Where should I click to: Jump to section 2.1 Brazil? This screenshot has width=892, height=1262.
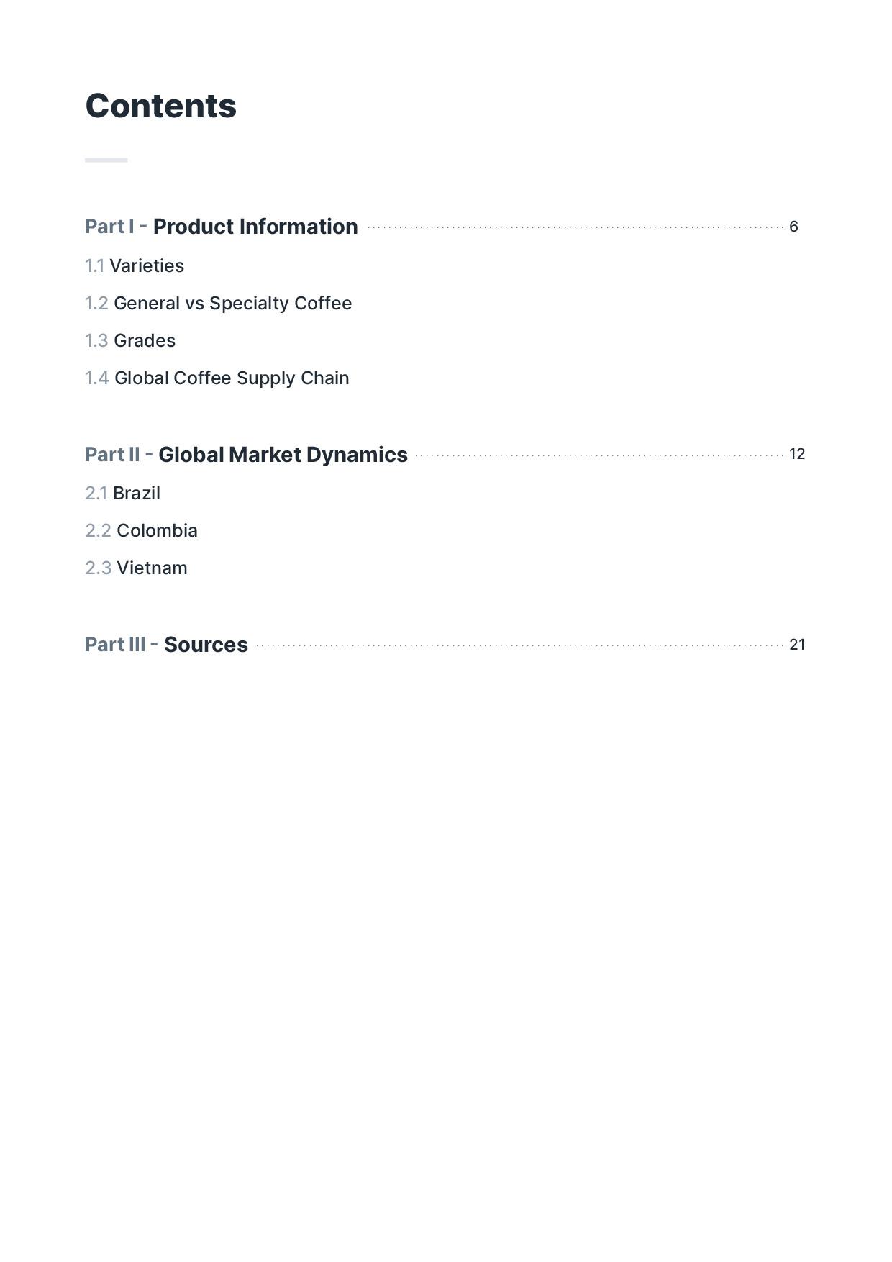tap(123, 494)
